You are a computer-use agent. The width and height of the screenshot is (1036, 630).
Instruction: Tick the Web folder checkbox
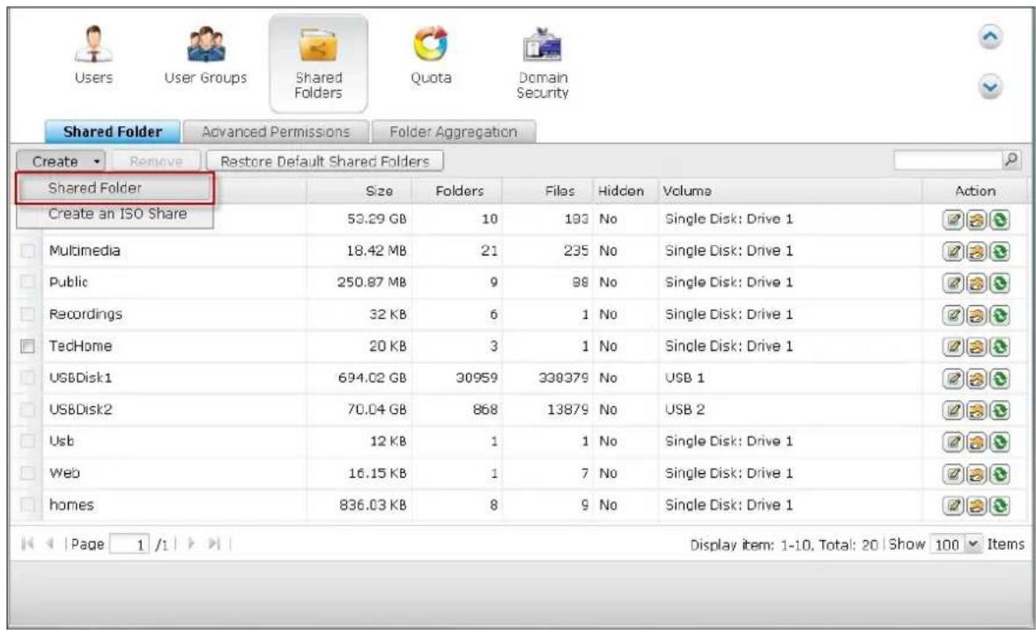pos(28,472)
